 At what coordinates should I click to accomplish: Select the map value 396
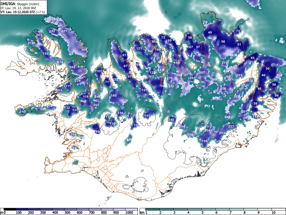tap(59, 20)
